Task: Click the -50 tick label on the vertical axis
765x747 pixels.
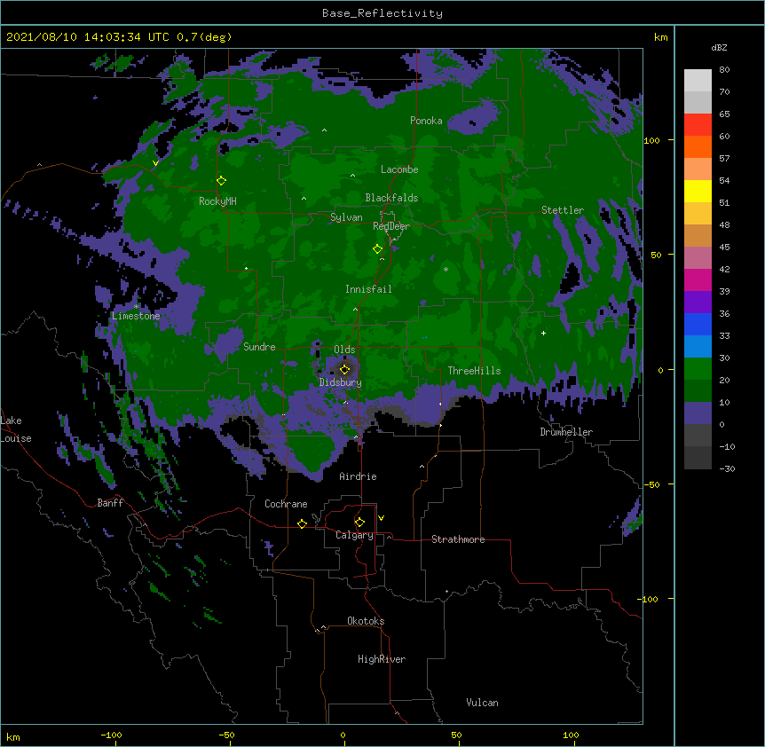Action: click(651, 484)
